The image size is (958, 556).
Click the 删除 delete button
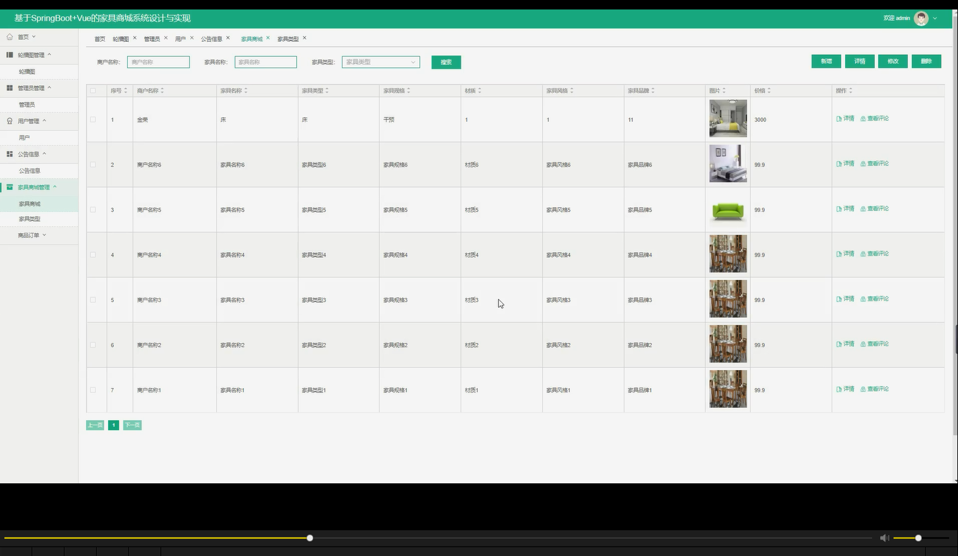pyautogui.click(x=926, y=61)
